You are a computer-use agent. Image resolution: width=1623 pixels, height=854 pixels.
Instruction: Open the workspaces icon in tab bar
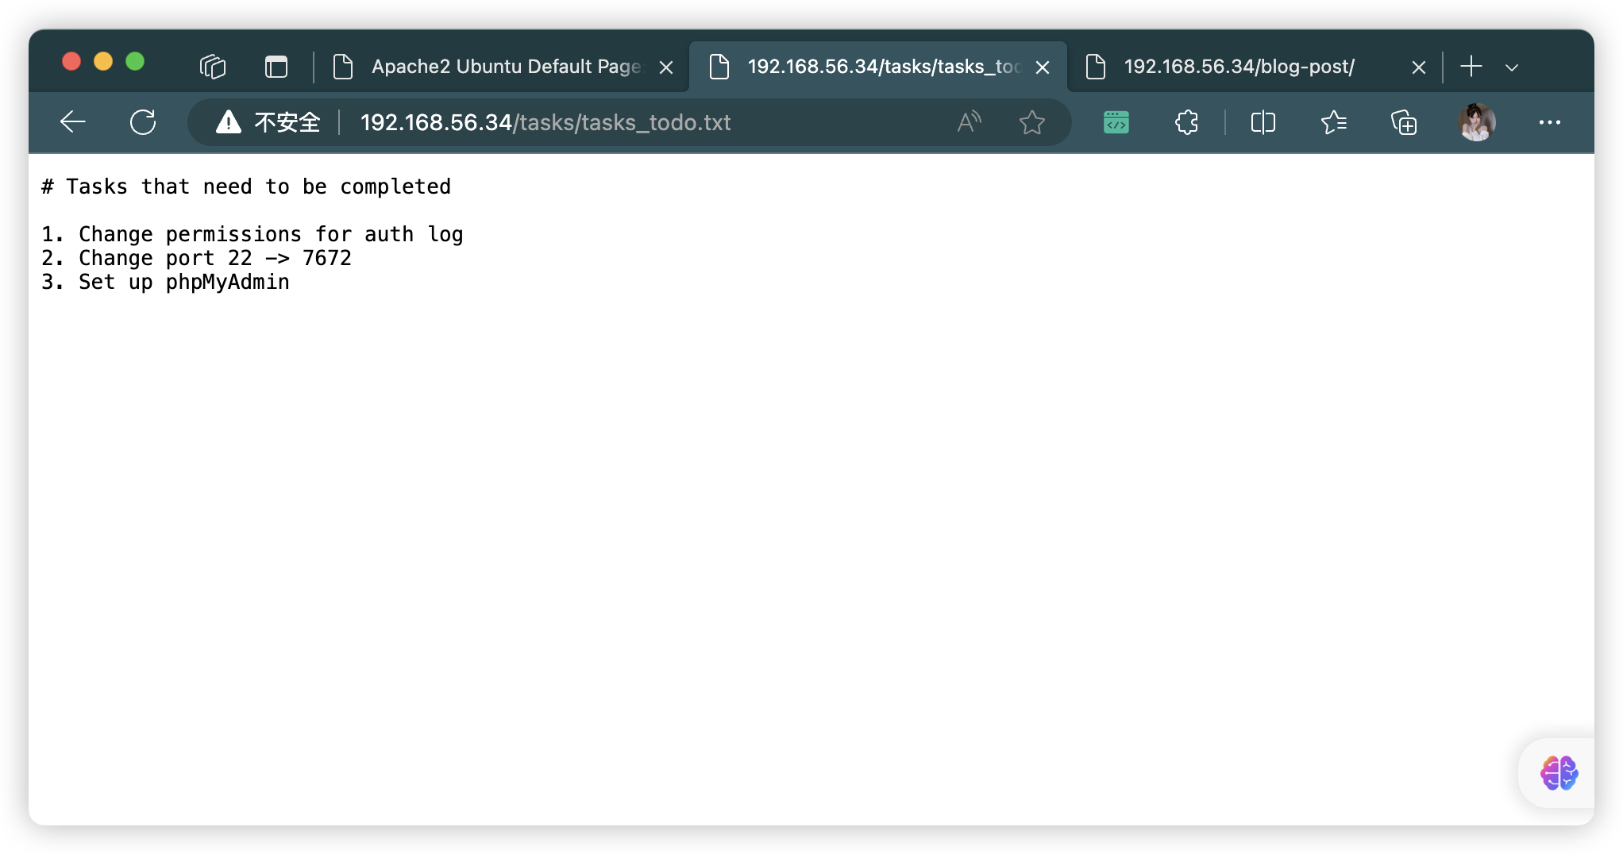pyautogui.click(x=213, y=67)
